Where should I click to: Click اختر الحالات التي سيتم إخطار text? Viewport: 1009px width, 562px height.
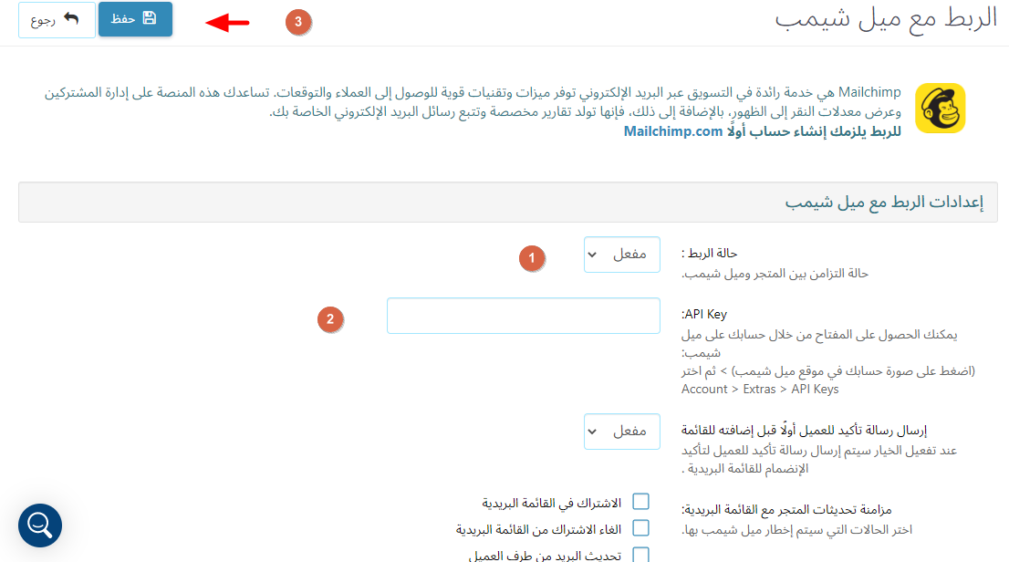tap(796, 530)
